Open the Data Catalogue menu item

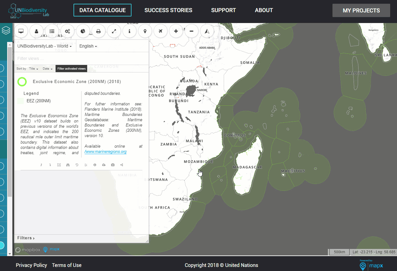point(102,10)
